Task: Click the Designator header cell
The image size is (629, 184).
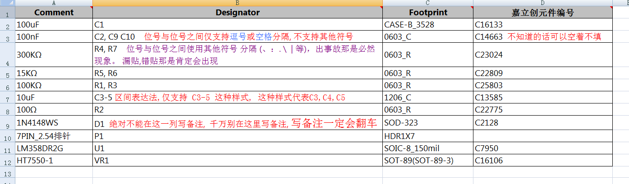Action: pyautogui.click(x=237, y=12)
